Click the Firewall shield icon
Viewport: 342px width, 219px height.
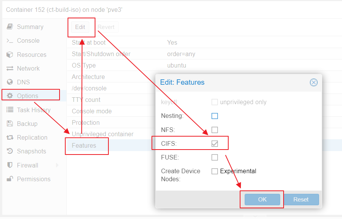pos(10,165)
